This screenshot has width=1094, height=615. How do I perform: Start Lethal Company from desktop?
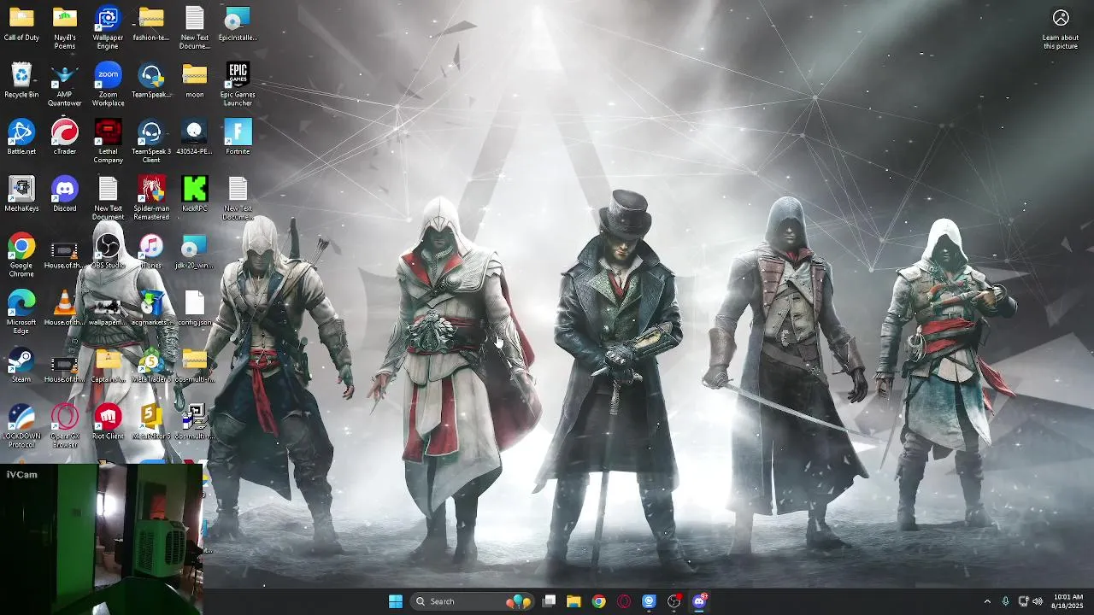click(108, 142)
